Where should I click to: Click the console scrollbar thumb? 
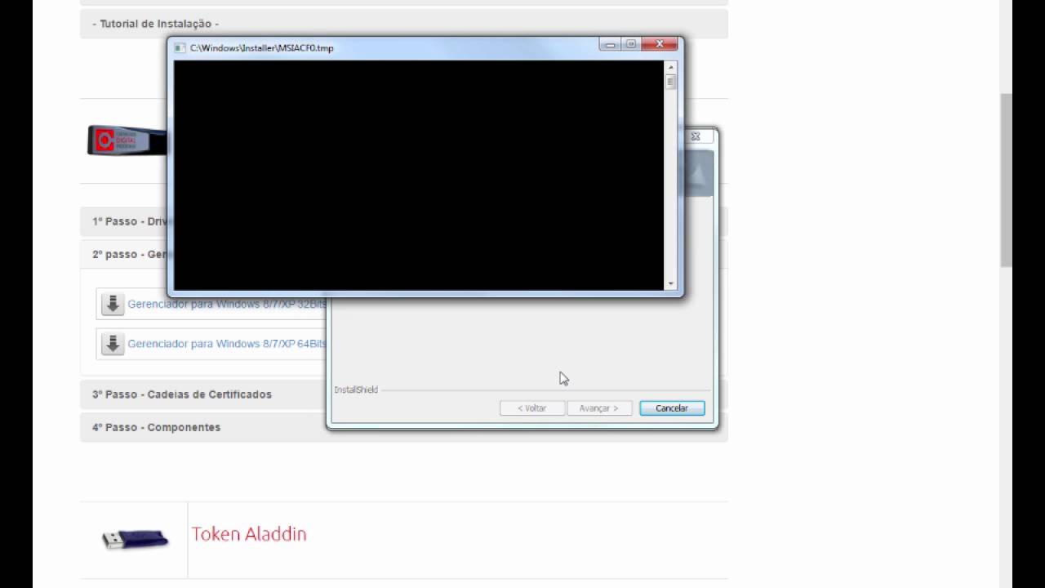671,82
